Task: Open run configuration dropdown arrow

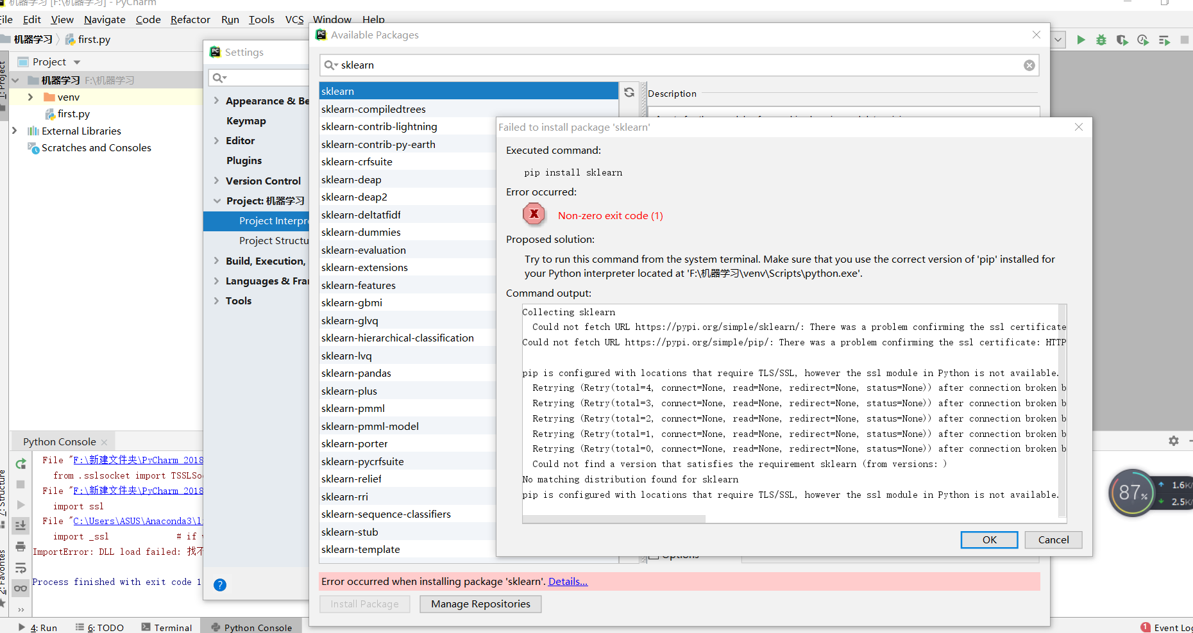Action: [x=1058, y=40]
